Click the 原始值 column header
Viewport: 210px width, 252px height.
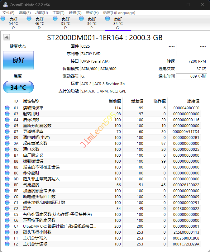193,101
